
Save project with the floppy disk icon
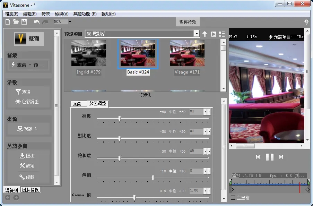24,22
